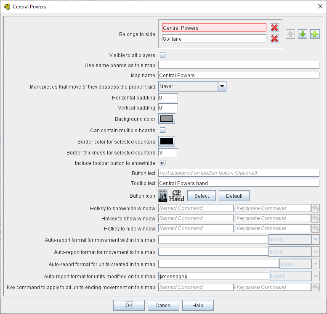Open the Background color swatch
Screen dimensions: 327x314
click(167, 119)
